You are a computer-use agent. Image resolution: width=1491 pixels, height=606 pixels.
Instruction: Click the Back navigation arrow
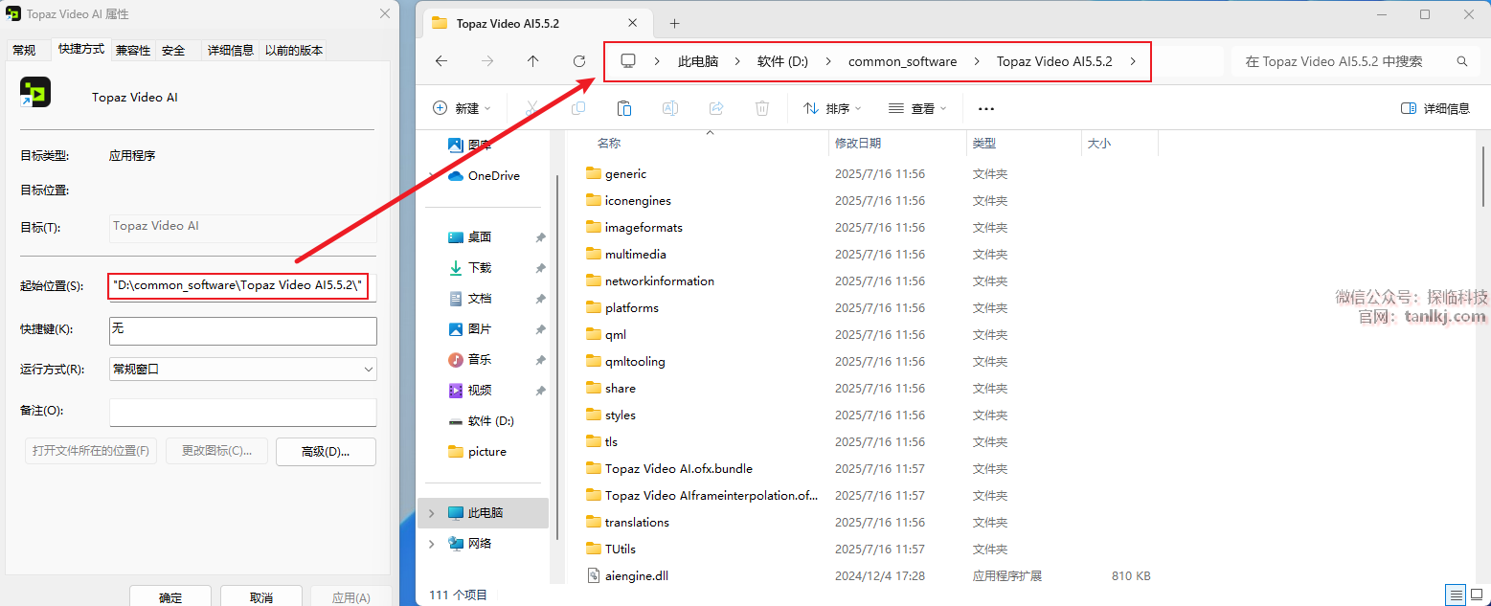click(x=441, y=61)
